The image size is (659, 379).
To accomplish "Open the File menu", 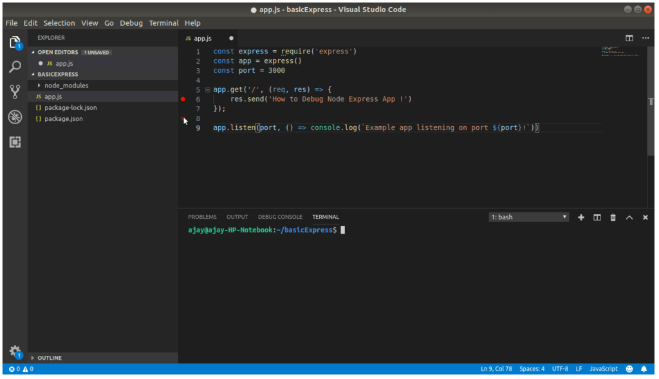I will pos(12,23).
